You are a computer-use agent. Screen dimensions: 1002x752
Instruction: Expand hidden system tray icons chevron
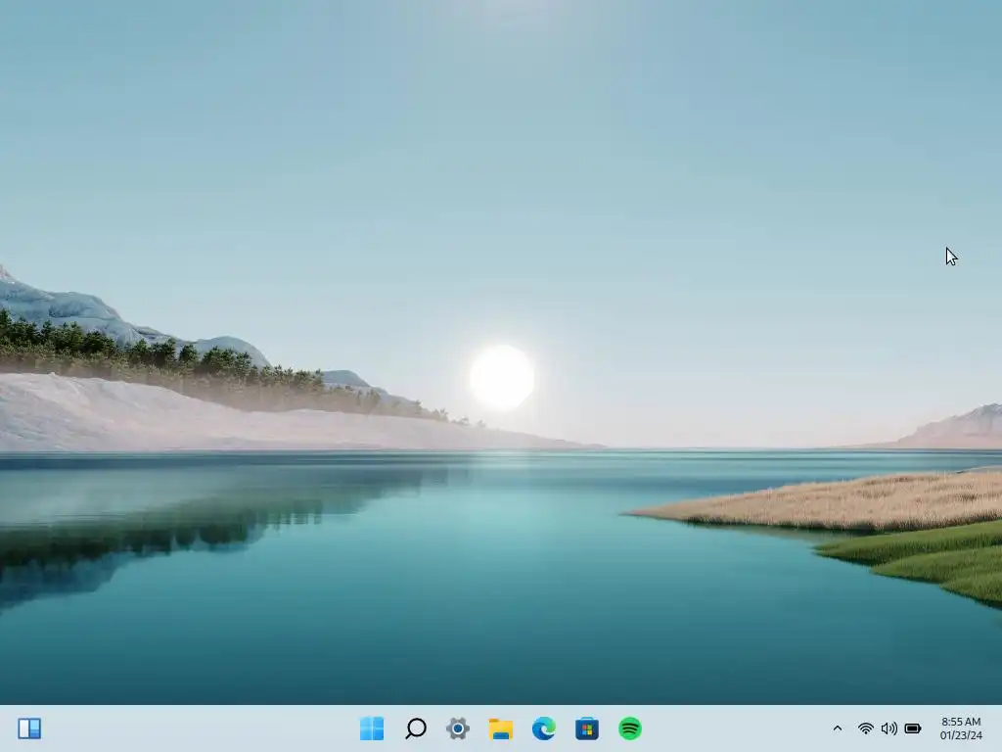point(838,728)
